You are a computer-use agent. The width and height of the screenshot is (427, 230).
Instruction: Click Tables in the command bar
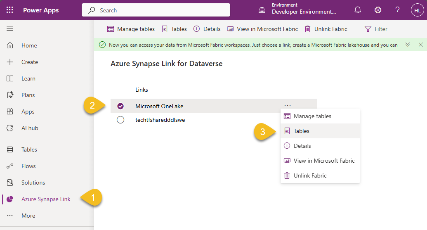(x=174, y=29)
